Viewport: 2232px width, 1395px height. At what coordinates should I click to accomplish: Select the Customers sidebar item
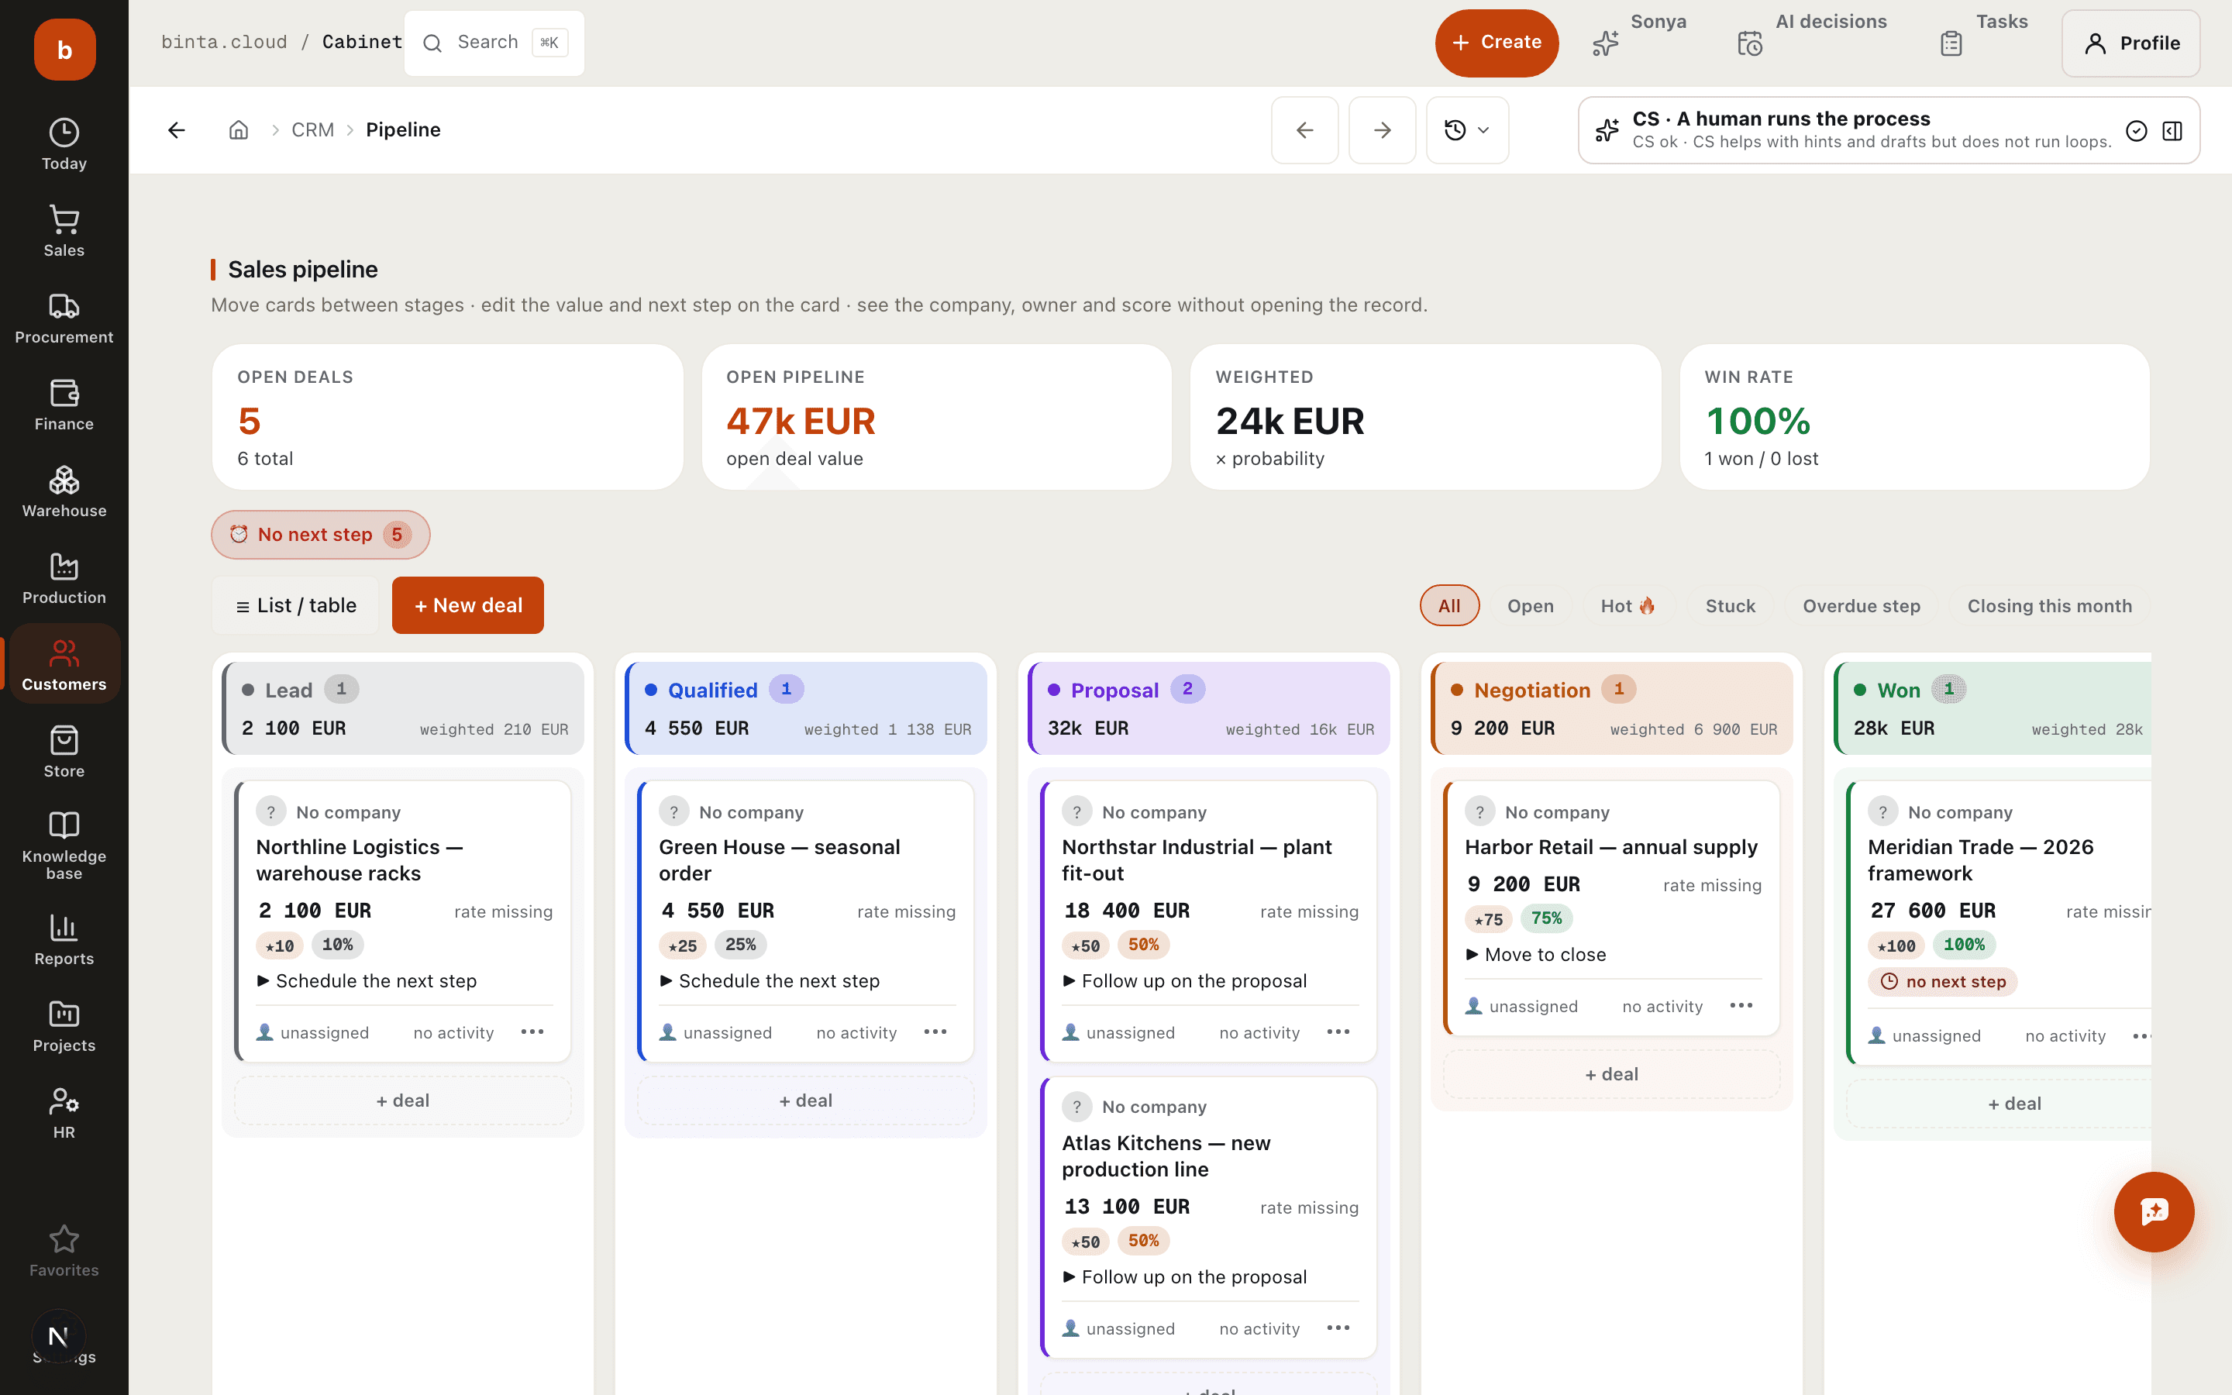click(x=64, y=664)
